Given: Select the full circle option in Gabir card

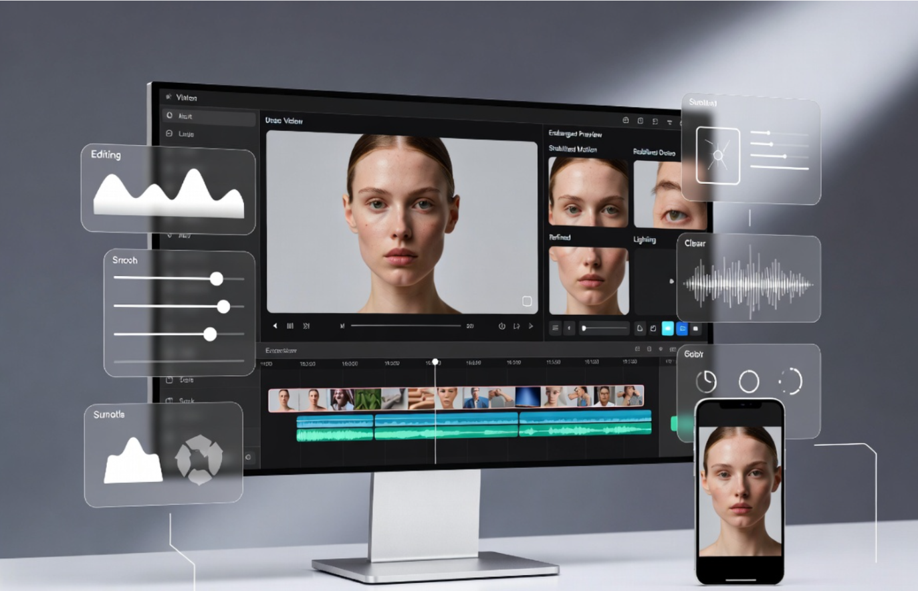Looking at the screenshot, I should click(749, 382).
